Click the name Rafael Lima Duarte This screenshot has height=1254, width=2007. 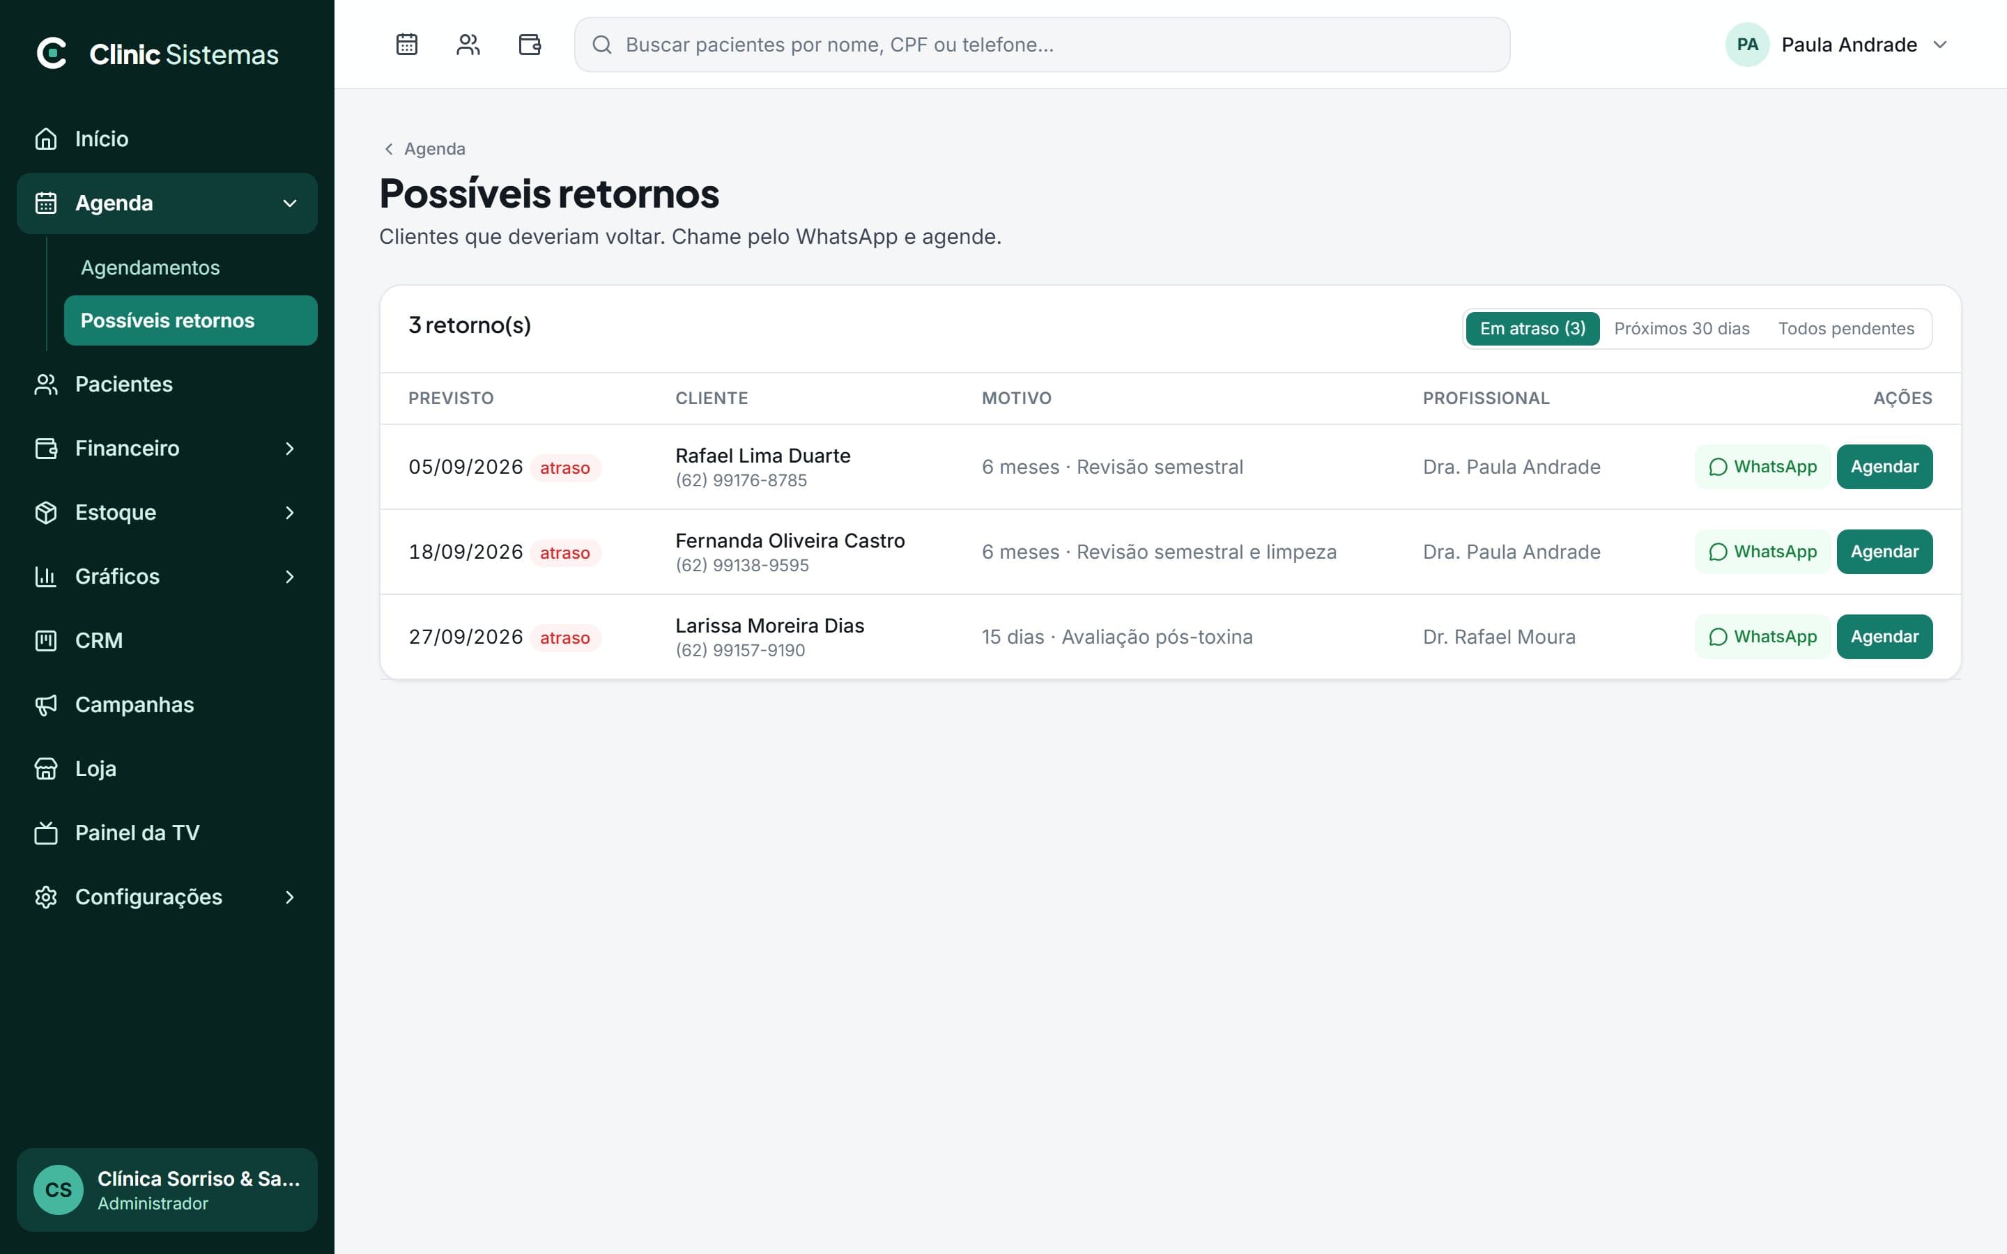763,456
